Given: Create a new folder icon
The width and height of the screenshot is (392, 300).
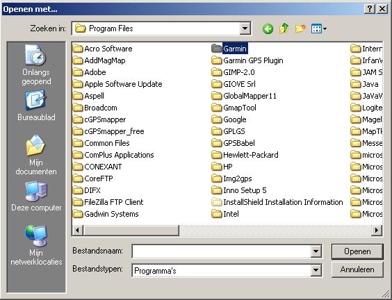Looking at the screenshot, I should click(x=300, y=28).
